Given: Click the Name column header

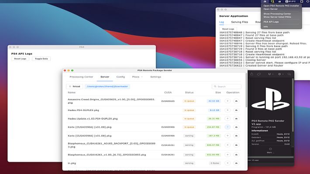Looking at the screenshot, I should 72,92.
